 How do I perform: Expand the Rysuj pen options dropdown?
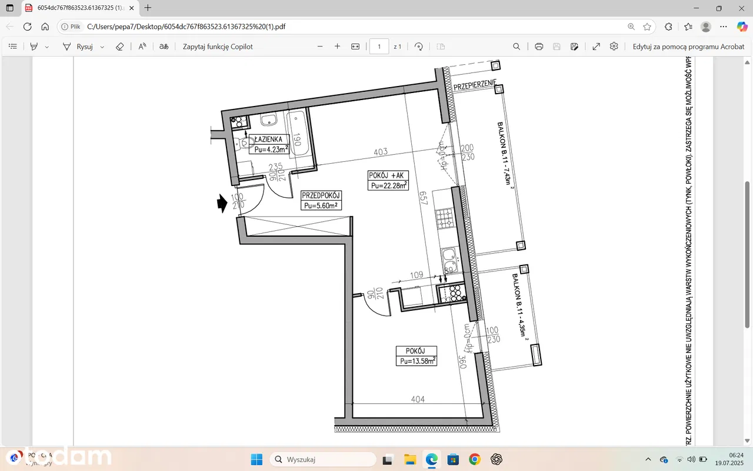coord(102,47)
